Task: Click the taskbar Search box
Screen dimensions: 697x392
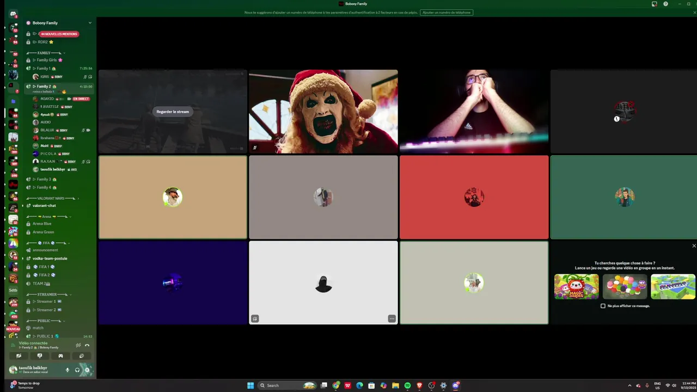Action: click(x=288, y=385)
